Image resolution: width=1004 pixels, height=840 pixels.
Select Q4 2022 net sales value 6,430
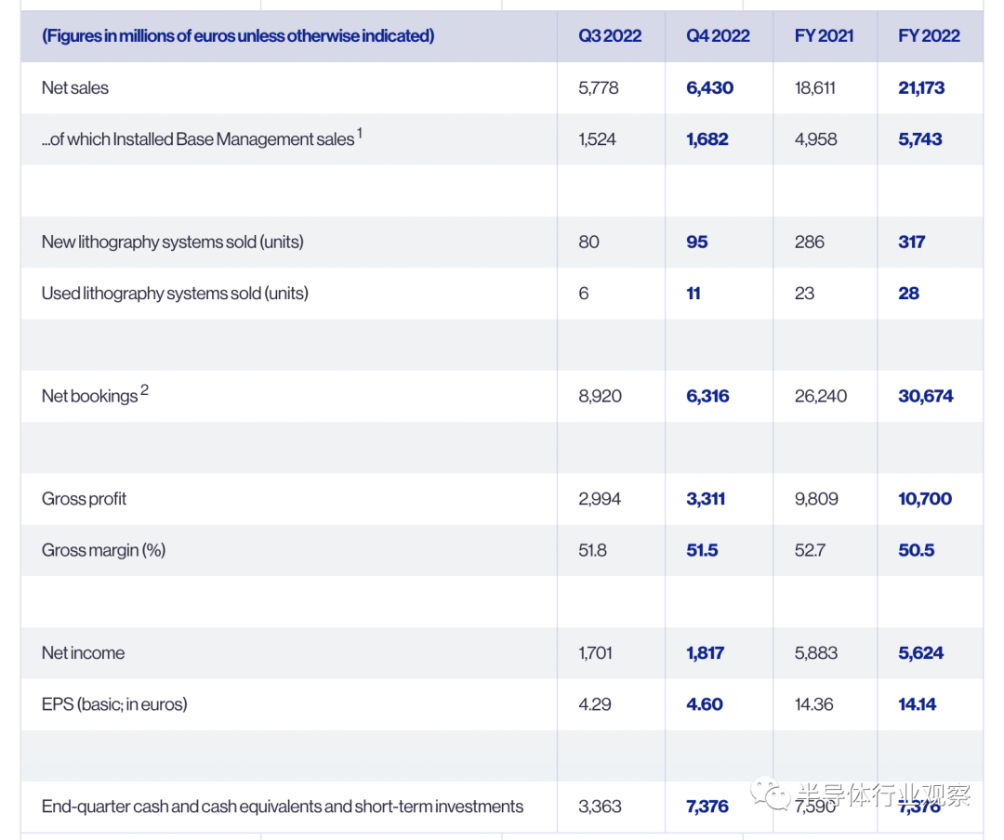tap(709, 87)
